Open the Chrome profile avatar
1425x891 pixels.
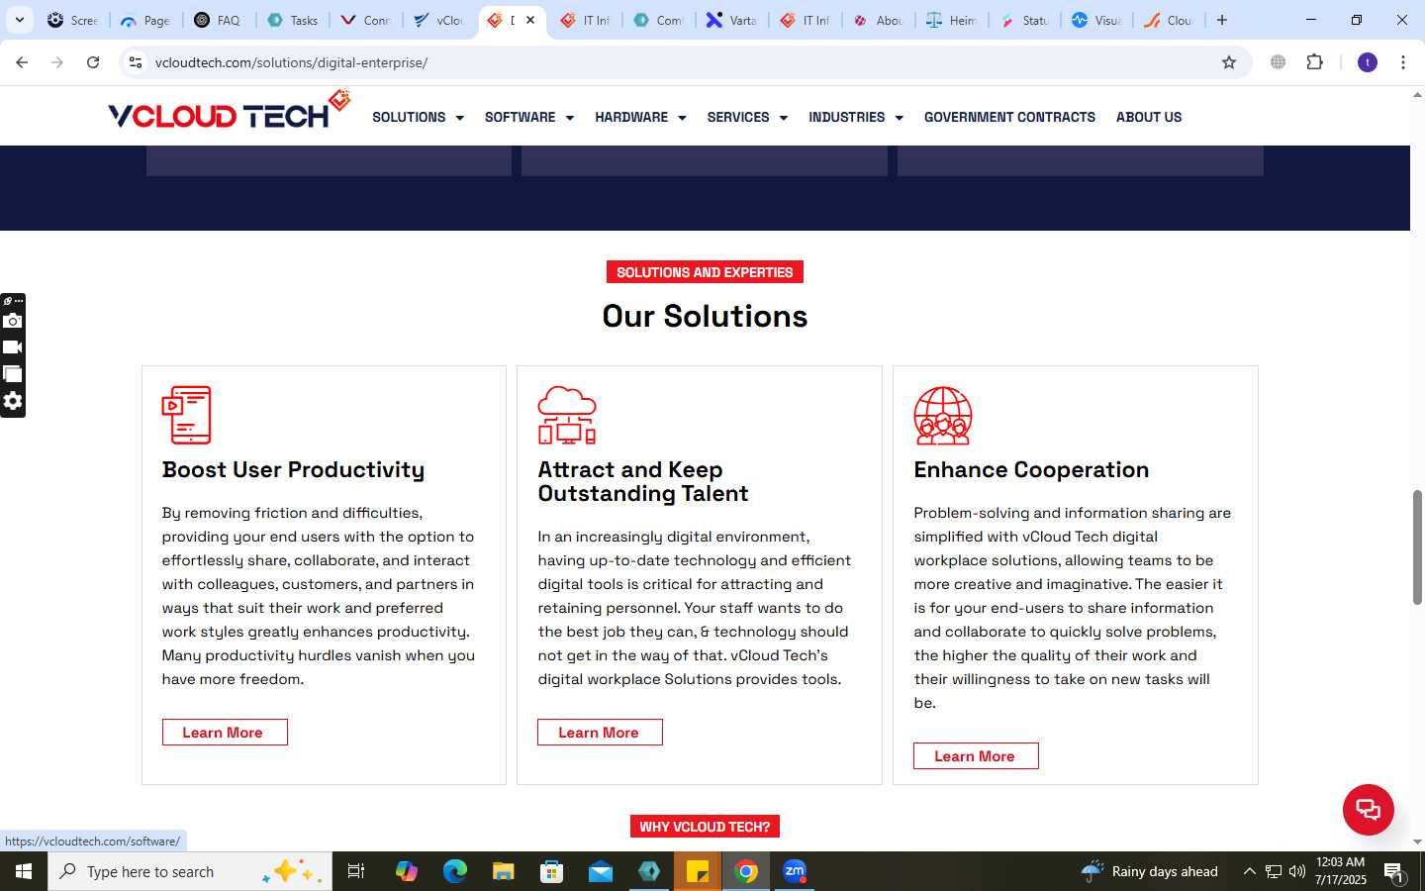(1368, 62)
